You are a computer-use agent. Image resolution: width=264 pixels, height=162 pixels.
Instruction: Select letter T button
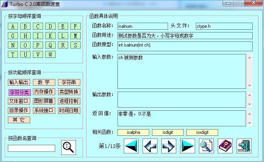(13, 54)
